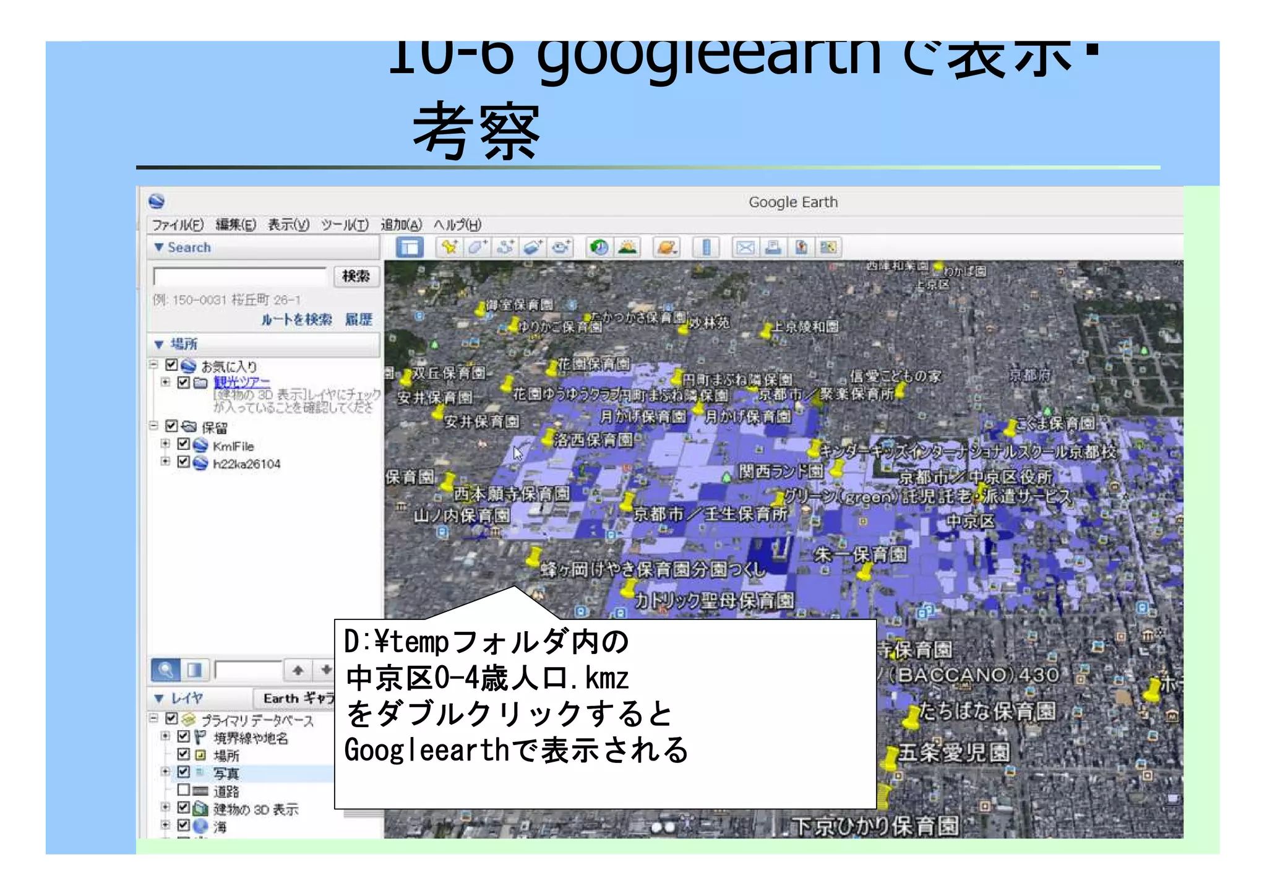Image resolution: width=1267 pixels, height=896 pixels.
Task: Select the Add Polygon tool
Action: click(477, 248)
